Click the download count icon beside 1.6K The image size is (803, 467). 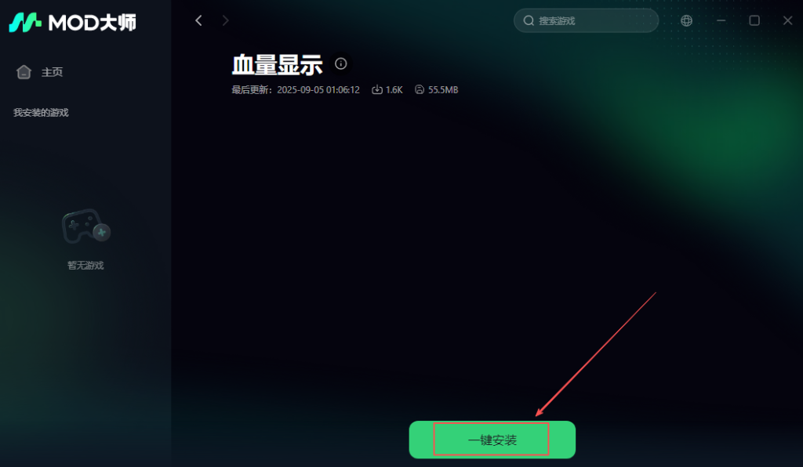tap(377, 89)
